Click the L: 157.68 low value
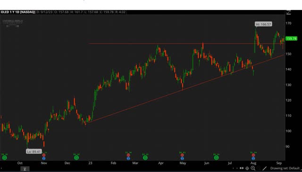This screenshot has width=302, height=172. coord(91,12)
